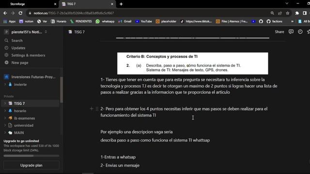This screenshot has height=174, width=310.
Task: Click the block storage usage progress bar
Action: coord(31,156)
